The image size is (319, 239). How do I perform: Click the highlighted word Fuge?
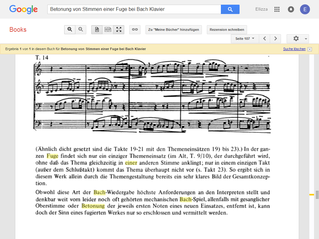tap(52, 156)
